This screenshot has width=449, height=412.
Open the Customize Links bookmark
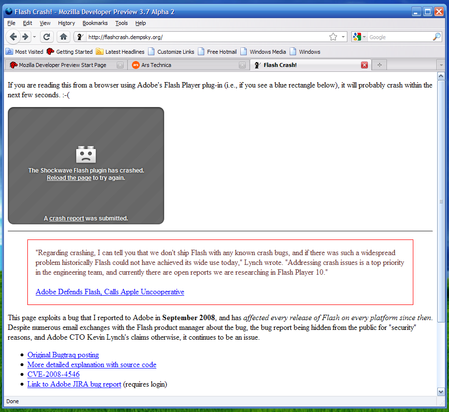[x=171, y=52]
